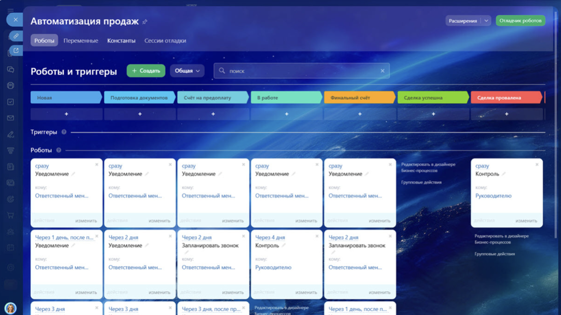Rename сразу Контроль robot via pencil icon

(503, 174)
